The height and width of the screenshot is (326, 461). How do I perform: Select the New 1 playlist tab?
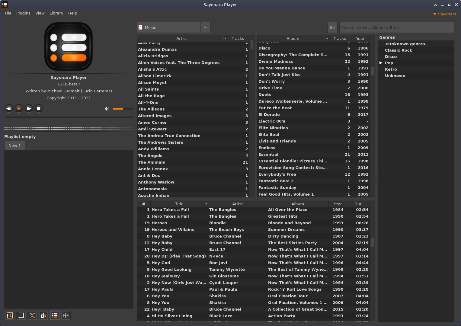15,145
